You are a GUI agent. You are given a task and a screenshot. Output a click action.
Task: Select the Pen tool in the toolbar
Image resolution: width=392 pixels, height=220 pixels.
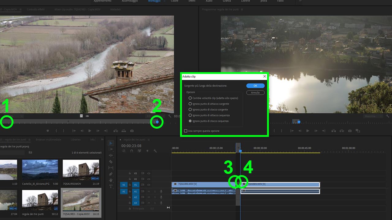pyautogui.click(x=111, y=174)
